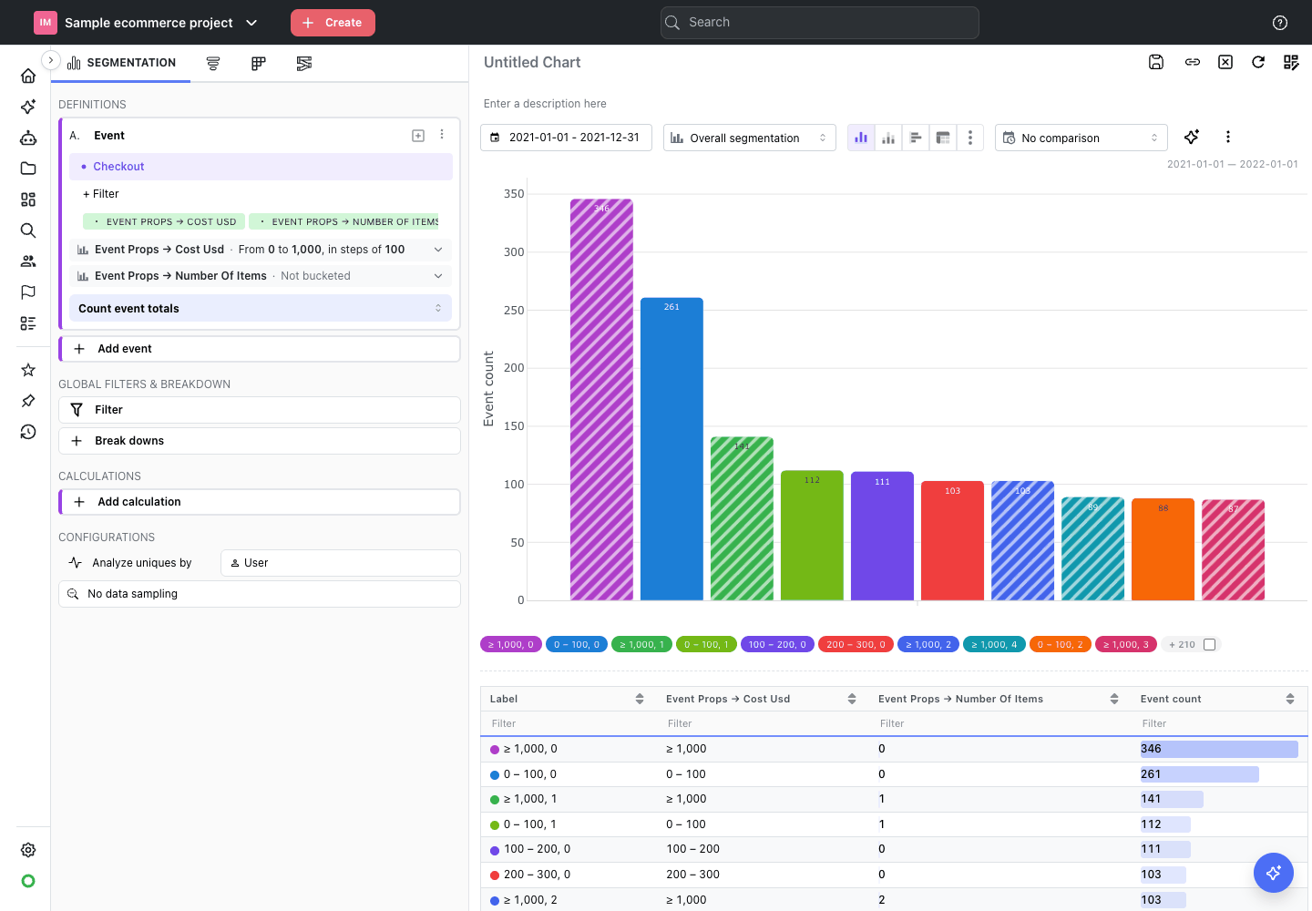Open the flag icon in sidebar
The width and height of the screenshot is (1312, 911).
pos(28,292)
